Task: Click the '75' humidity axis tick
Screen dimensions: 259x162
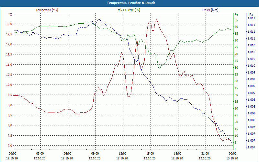Action: point(236,47)
